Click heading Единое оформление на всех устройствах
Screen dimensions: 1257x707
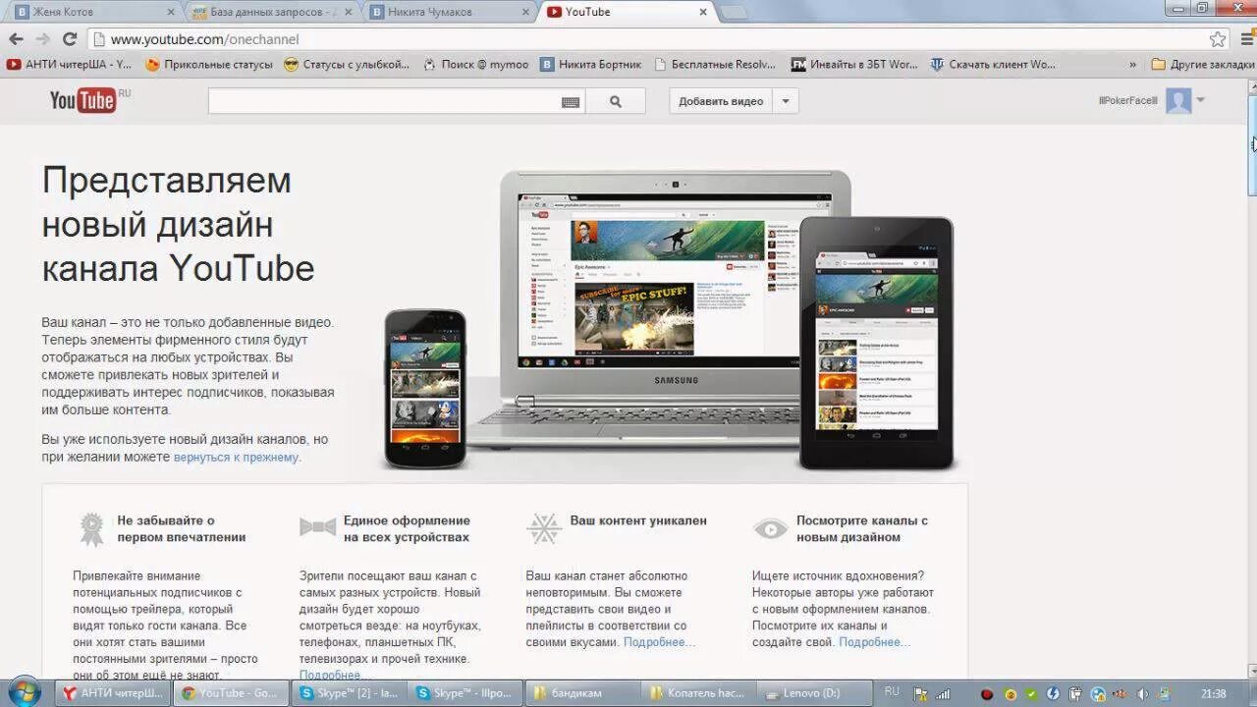tap(407, 529)
